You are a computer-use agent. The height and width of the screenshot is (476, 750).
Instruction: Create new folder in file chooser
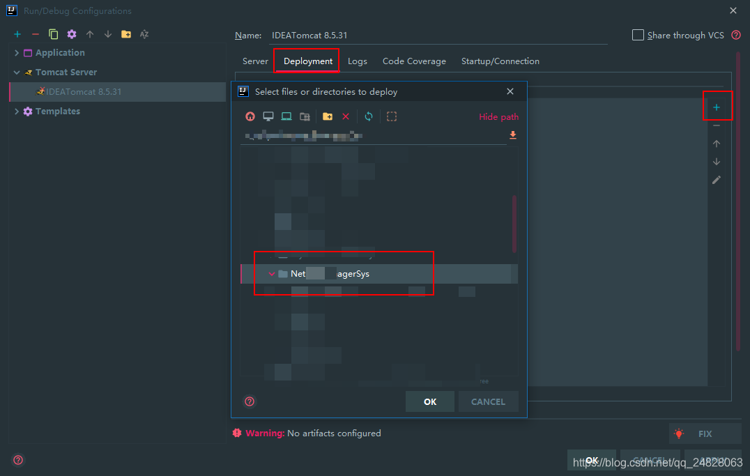(328, 116)
